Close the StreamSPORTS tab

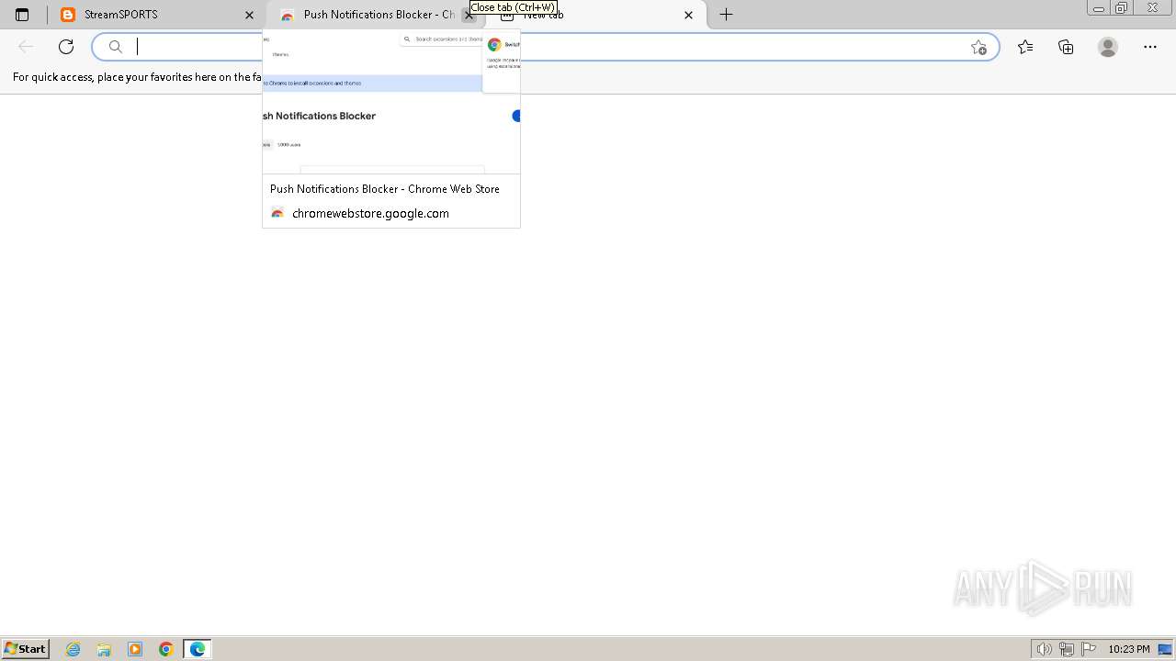tap(249, 15)
